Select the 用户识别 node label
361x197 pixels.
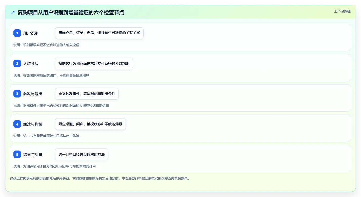click(31, 33)
